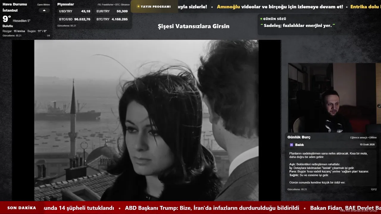This screenshot has width=381, height=214.
Task: Click the yellow dot beside Yayın Programı
Action: (138, 7)
